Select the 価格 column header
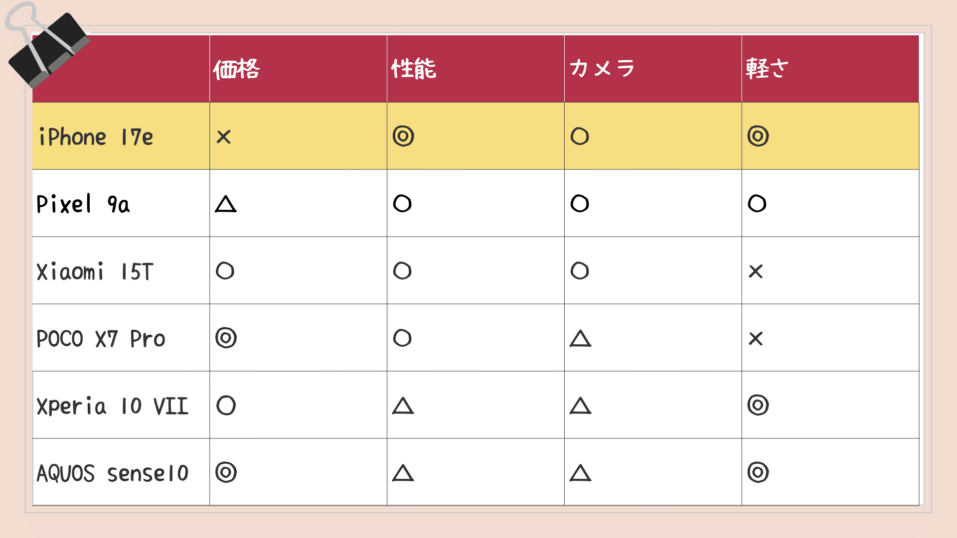This screenshot has width=957, height=538. (x=237, y=69)
